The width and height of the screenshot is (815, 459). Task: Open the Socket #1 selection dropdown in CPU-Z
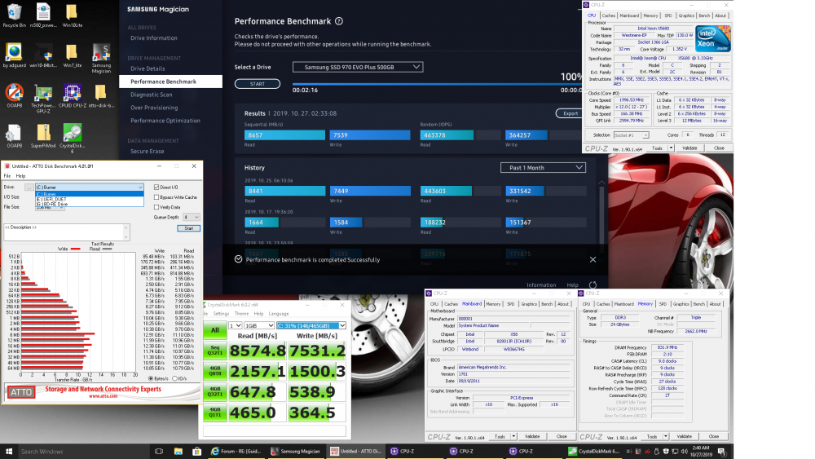pyautogui.click(x=631, y=135)
